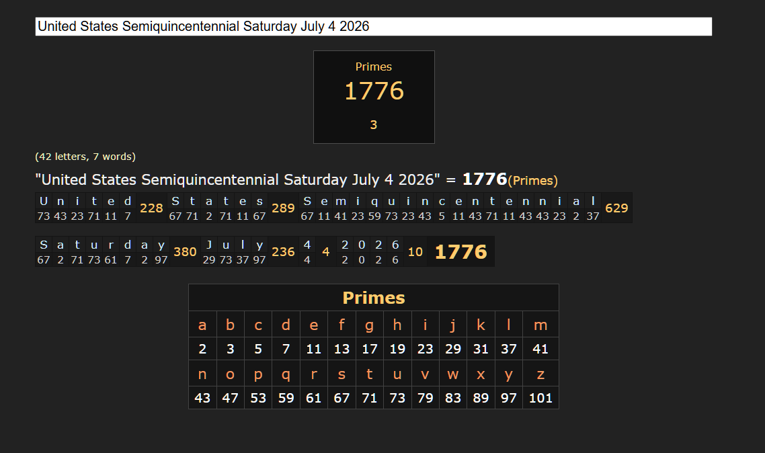Click letter 'f' in the Primes table
Screen dimensions: 765x453
[x=341, y=325]
